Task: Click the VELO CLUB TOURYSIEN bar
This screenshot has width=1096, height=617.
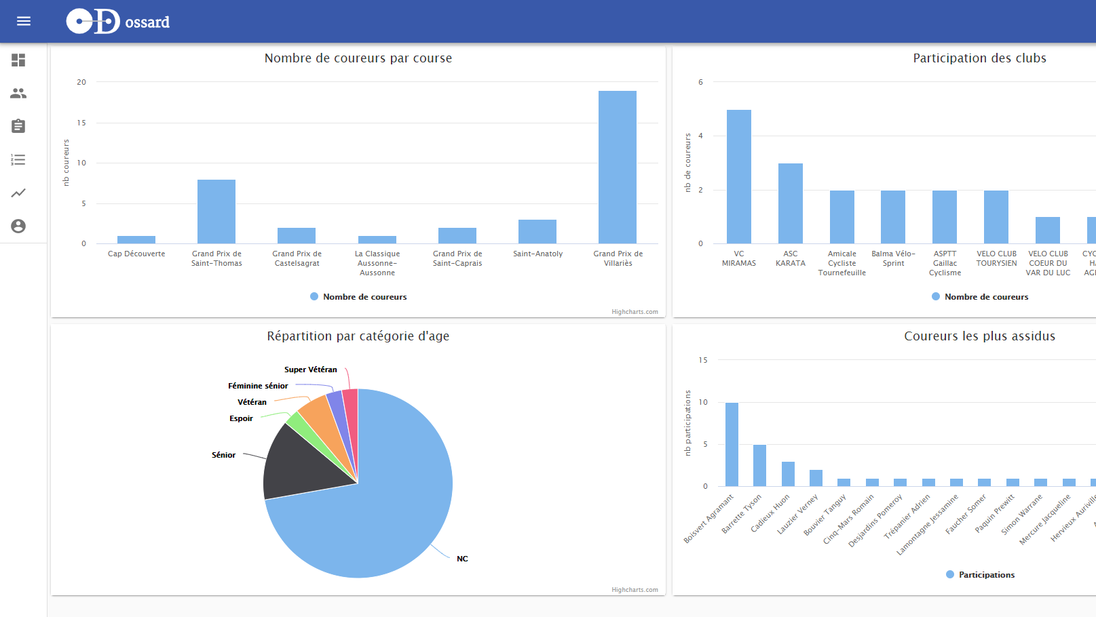Action: [996, 217]
